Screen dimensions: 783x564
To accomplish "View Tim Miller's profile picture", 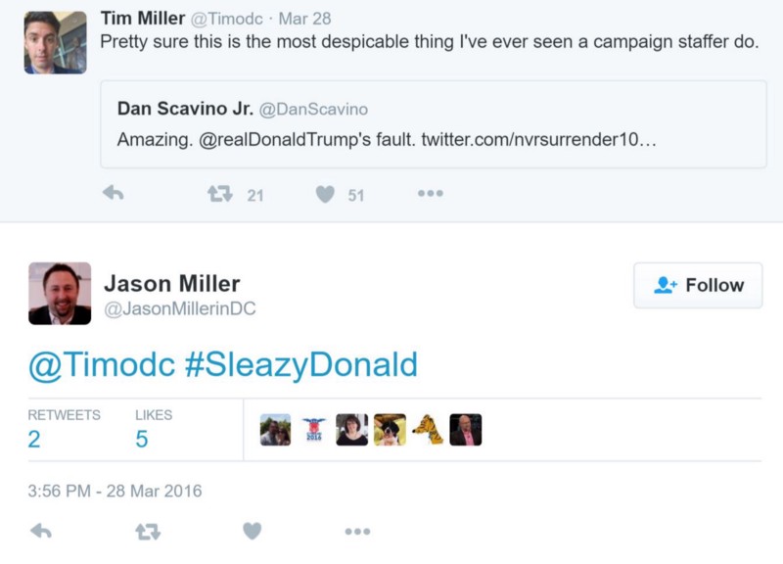I will (55, 43).
